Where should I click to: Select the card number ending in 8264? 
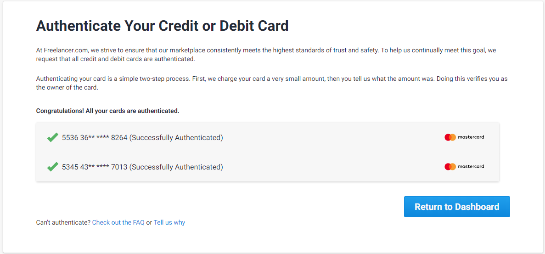[x=95, y=138]
